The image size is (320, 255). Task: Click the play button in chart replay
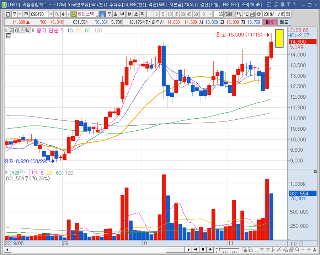coord(188,250)
